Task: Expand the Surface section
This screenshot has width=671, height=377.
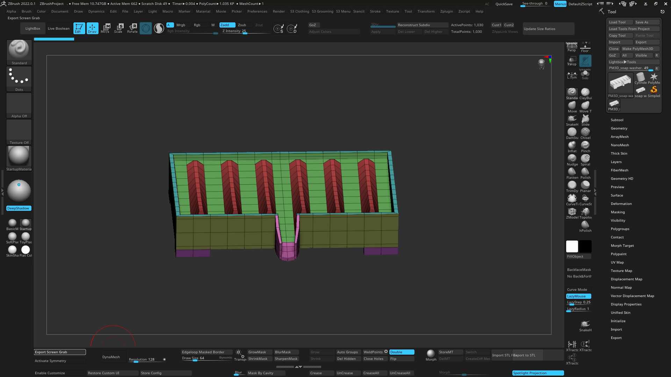Action: (x=616, y=195)
